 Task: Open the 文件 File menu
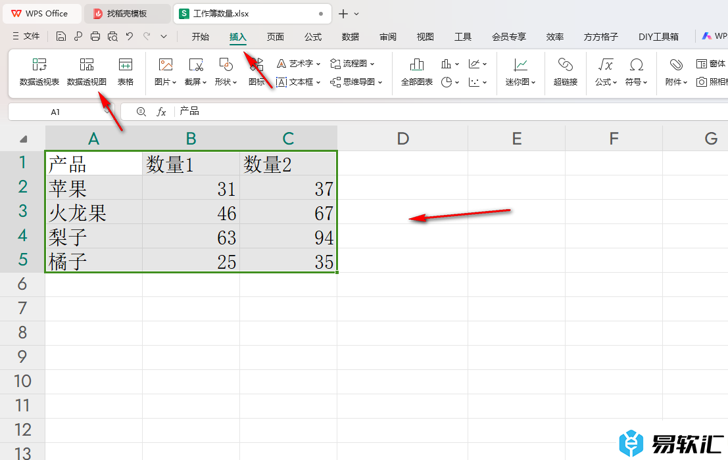tap(26, 37)
